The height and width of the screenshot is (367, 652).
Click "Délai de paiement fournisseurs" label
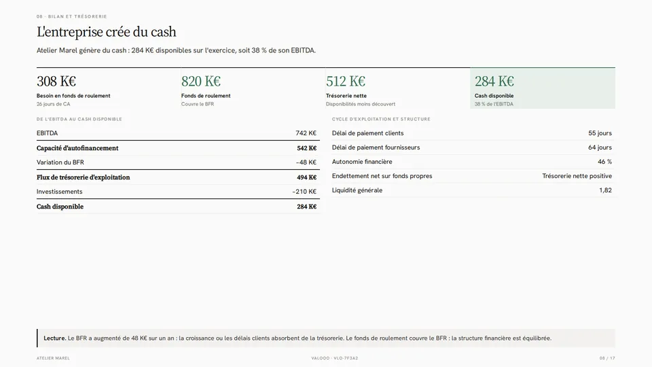tap(376, 147)
